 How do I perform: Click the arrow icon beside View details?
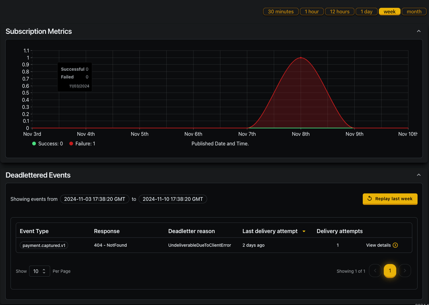coord(395,245)
